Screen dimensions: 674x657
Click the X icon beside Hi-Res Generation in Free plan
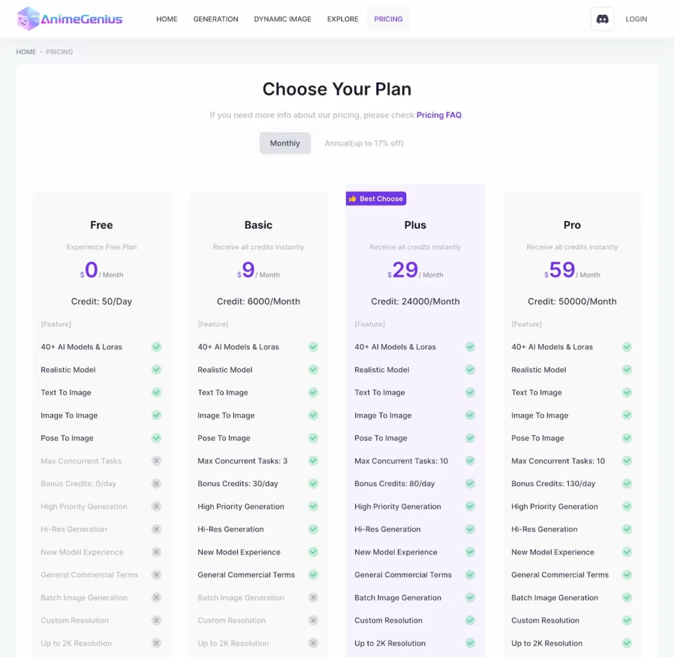tap(157, 529)
